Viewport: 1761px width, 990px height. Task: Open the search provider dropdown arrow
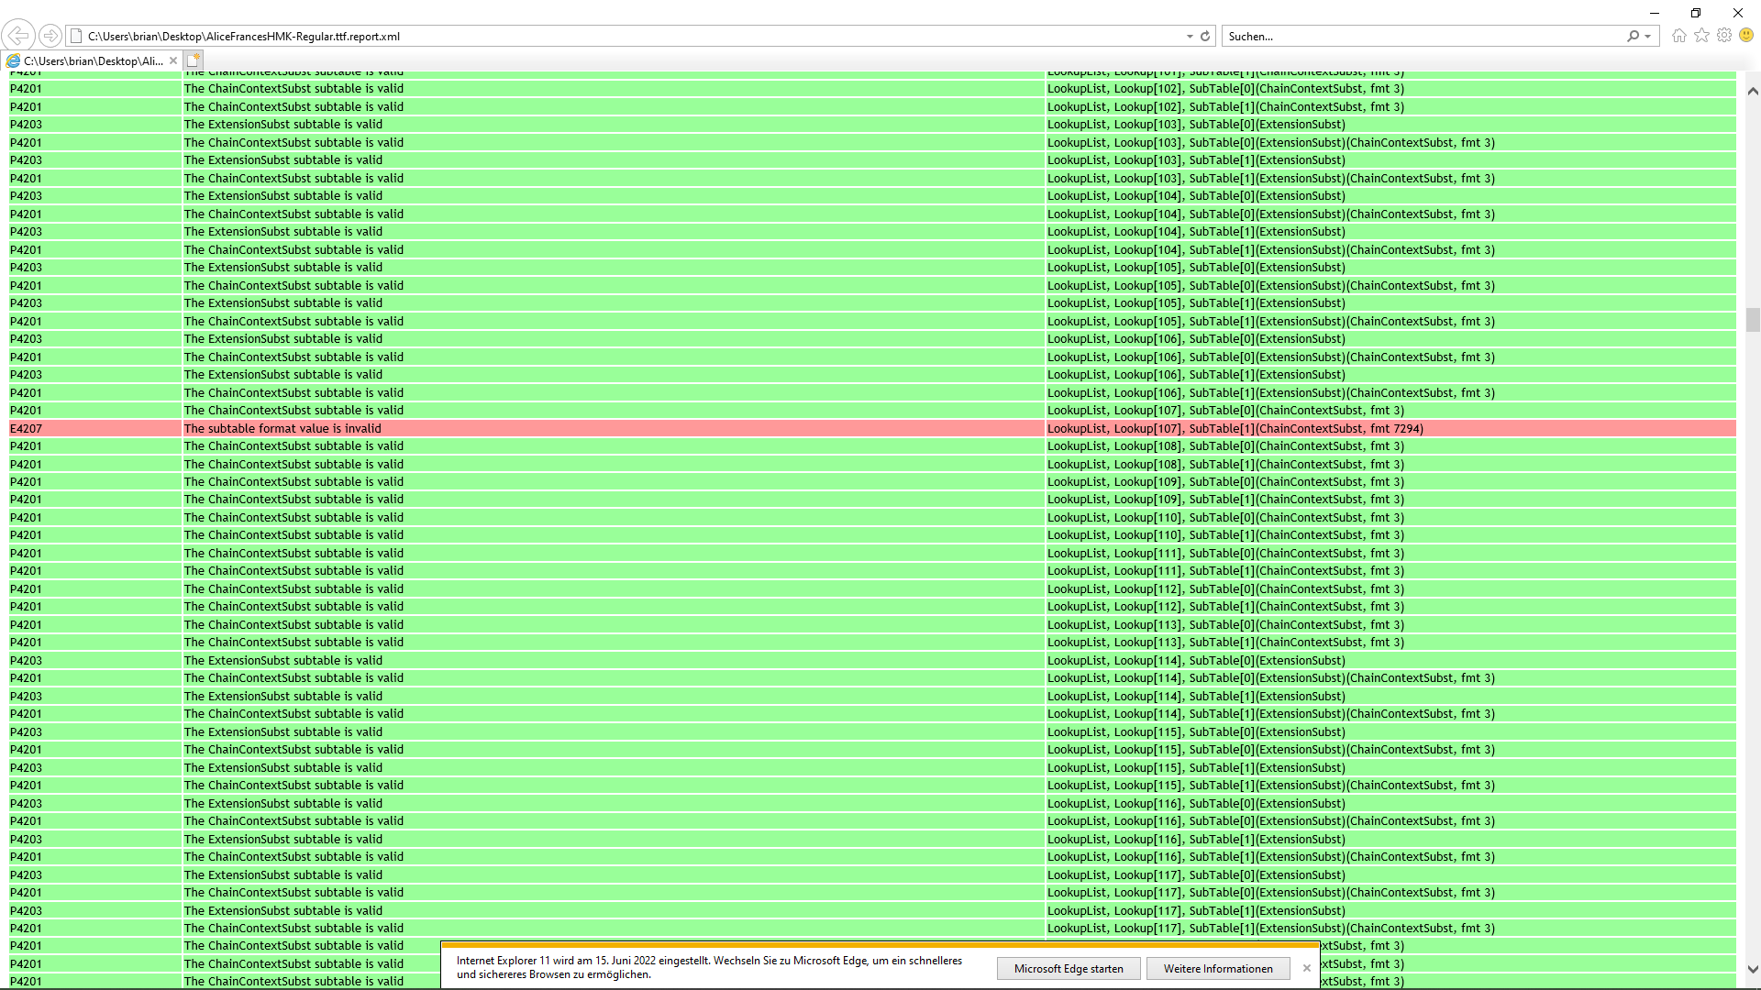pos(1646,36)
